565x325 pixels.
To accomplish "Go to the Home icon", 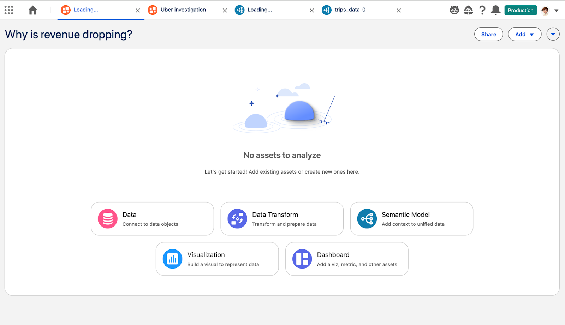I will pyautogui.click(x=33, y=10).
